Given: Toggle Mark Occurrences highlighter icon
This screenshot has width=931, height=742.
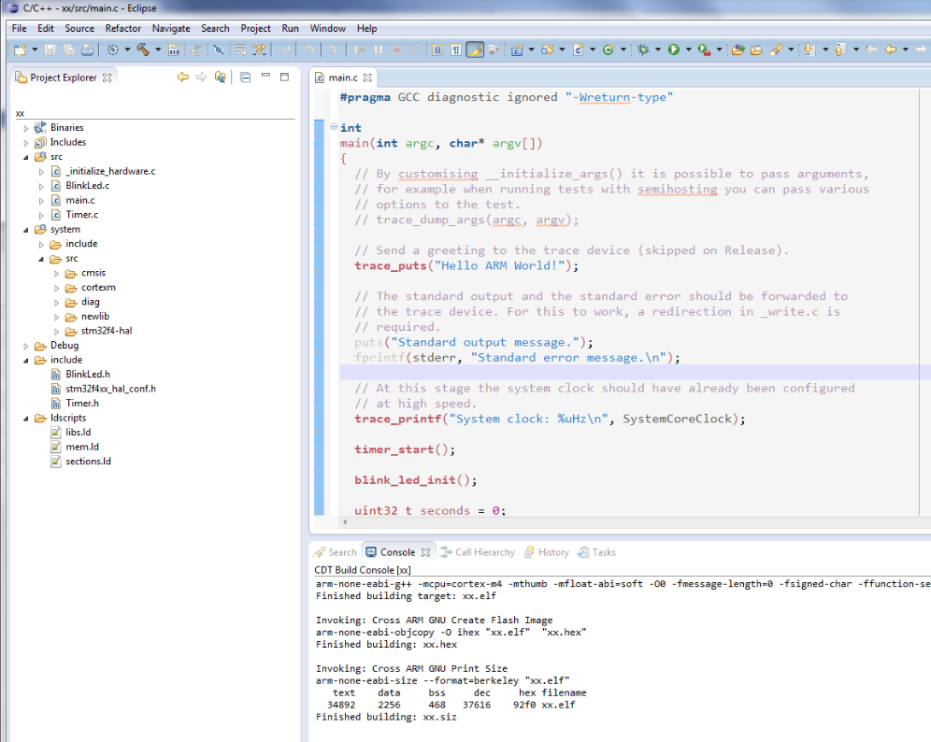Looking at the screenshot, I should (x=475, y=50).
